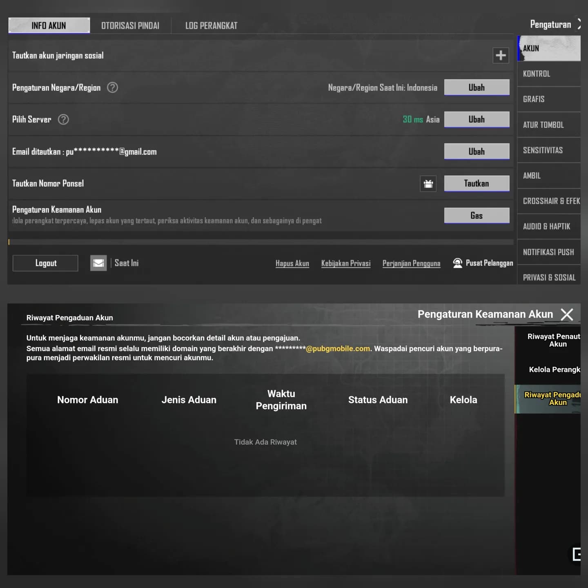Image resolution: width=588 pixels, height=588 pixels.
Task: Open ATUR TOMBOL settings category
Action: coord(549,125)
